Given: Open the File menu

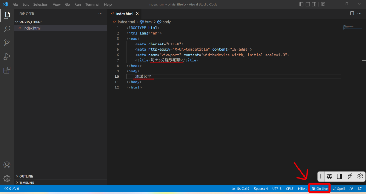Looking at the screenshot, I should (15, 4).
